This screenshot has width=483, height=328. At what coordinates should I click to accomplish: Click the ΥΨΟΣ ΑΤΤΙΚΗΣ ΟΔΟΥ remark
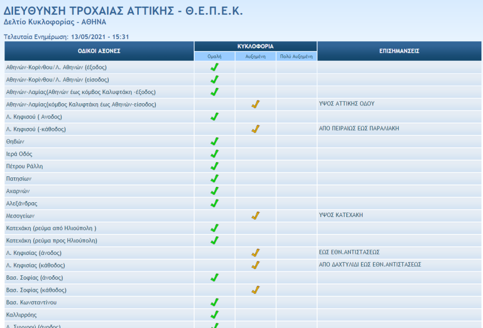346,104
